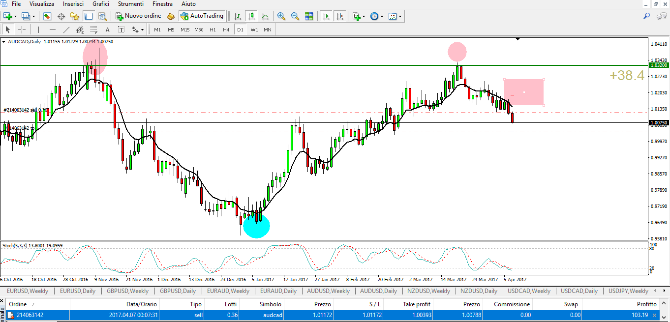Switch chart to candlestick mode
670x322 pixels.
[x=251, y=16]
